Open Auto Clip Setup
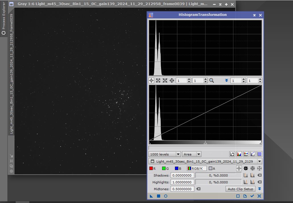 pos(240,189)
